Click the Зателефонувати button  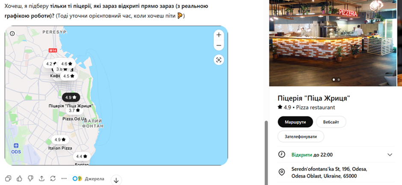301,136
